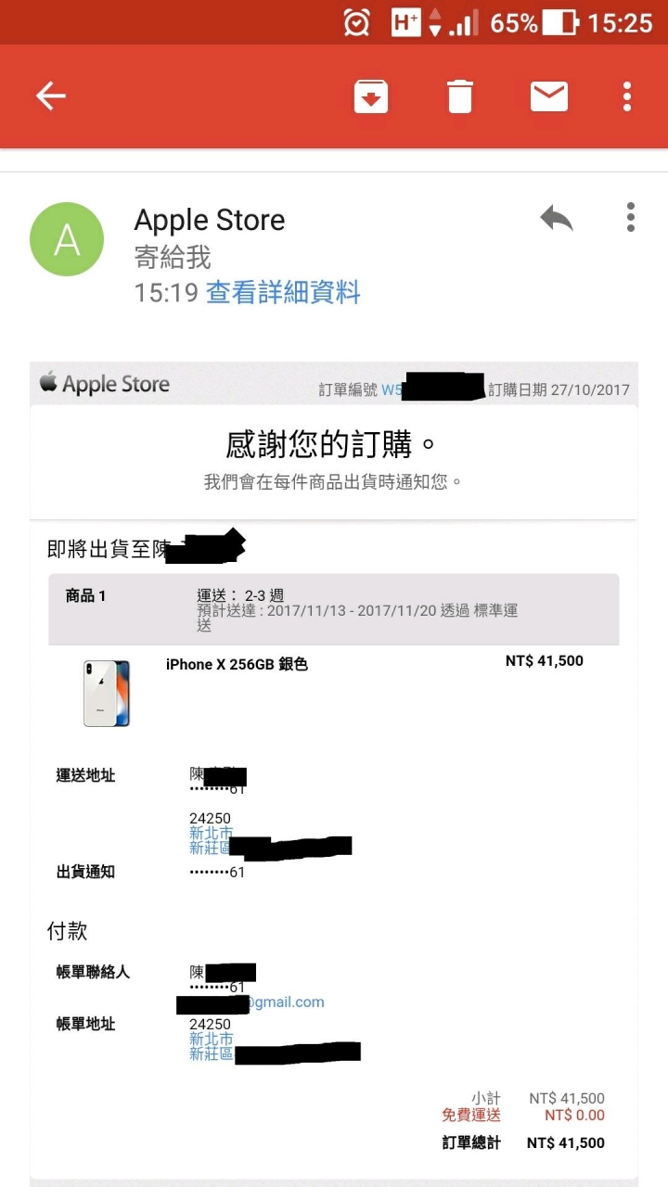This screenshot has height=1187, width=668.
Task: Select the iPhone X 256GB 銀色 item title
Action: click(237, 664)
